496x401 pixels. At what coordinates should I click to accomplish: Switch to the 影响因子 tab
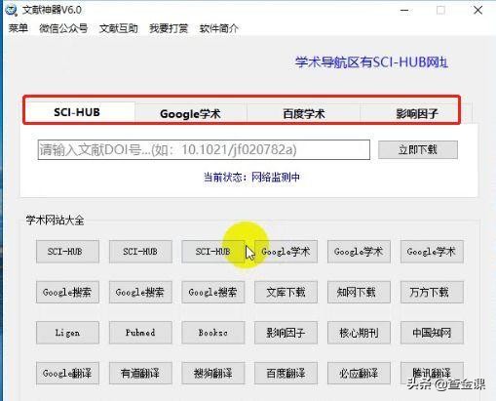[x=417, y=113]
